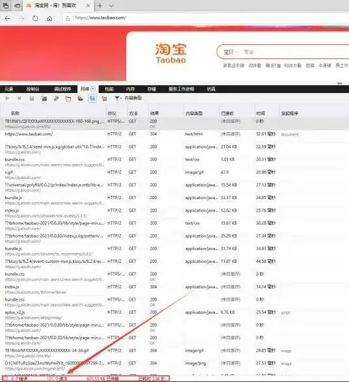This screenshot has height=382, width=349.
Task: Click the browser back arrow
Action: point(8,18)
